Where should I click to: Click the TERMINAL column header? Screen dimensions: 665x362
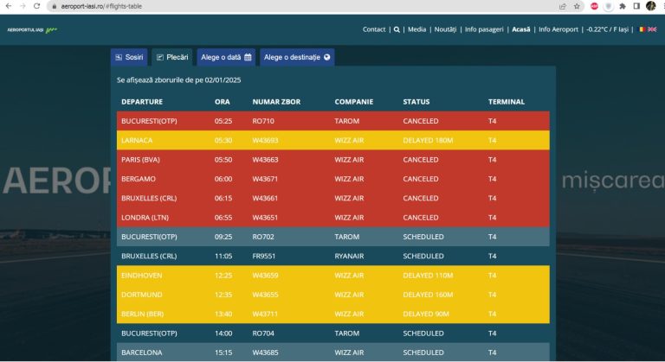[x=507, y=102]
